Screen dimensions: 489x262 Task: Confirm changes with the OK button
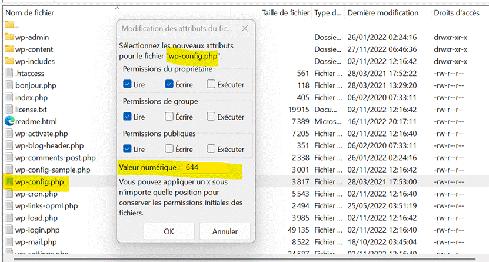pos(169,231)
